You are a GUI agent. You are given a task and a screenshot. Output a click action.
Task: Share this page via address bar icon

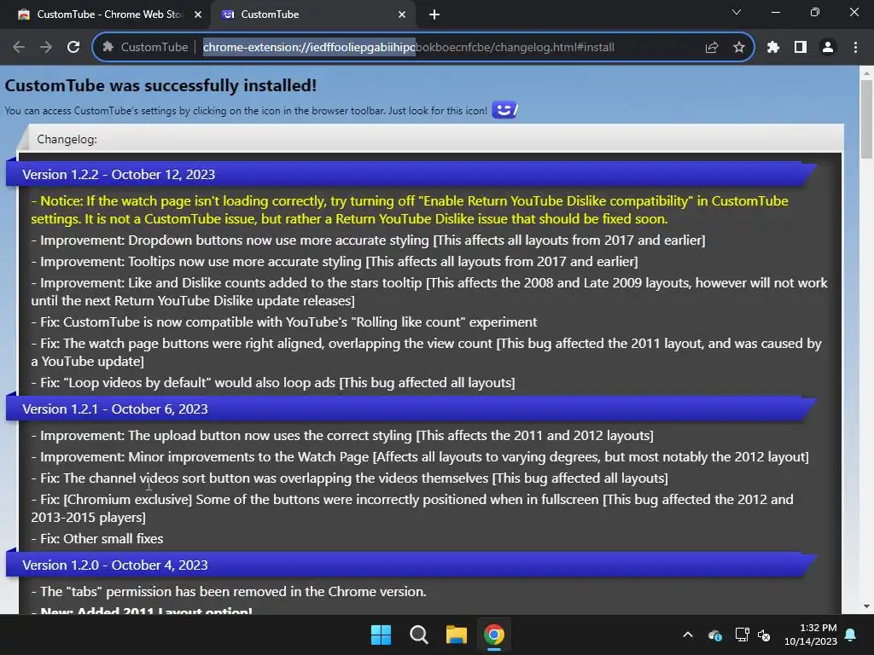click(711, 48)
